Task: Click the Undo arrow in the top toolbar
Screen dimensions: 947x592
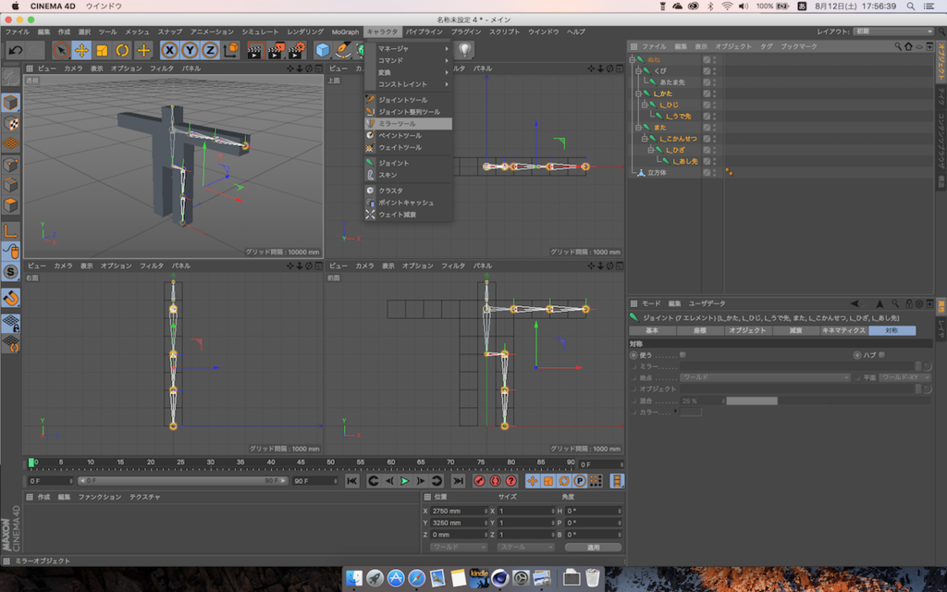Action: [x=15, y=50]
